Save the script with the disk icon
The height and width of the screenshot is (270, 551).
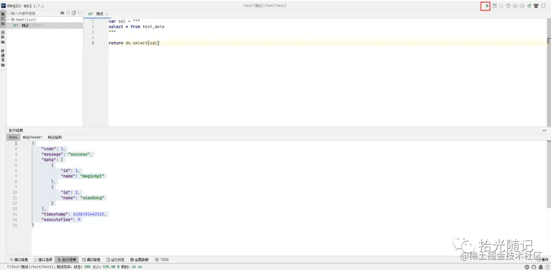[494, 6]
